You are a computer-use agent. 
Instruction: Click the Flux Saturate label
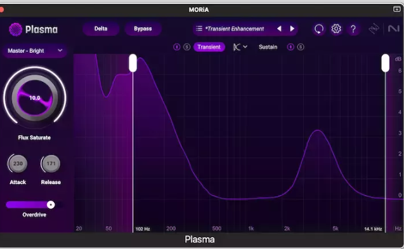(34, 138)
